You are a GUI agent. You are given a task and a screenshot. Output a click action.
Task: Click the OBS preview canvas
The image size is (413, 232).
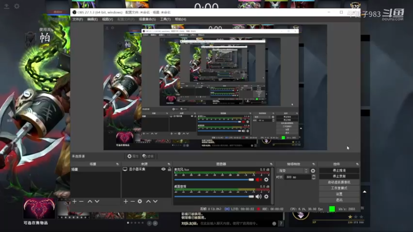pyautogui.click(x=215, y=87)
